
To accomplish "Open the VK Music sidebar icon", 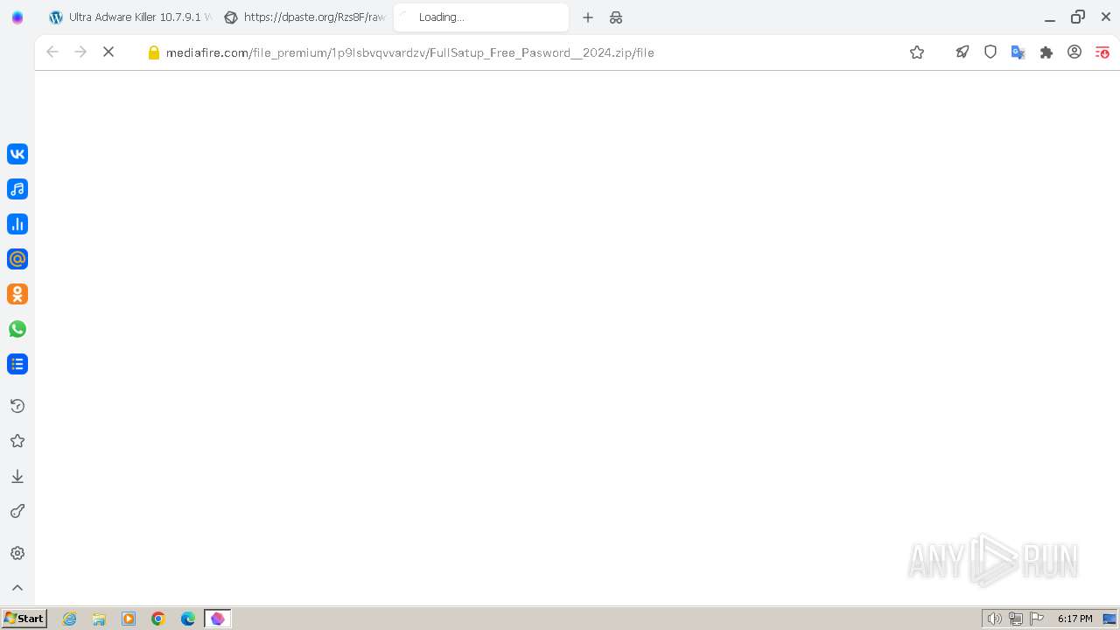I will (17, 189).
